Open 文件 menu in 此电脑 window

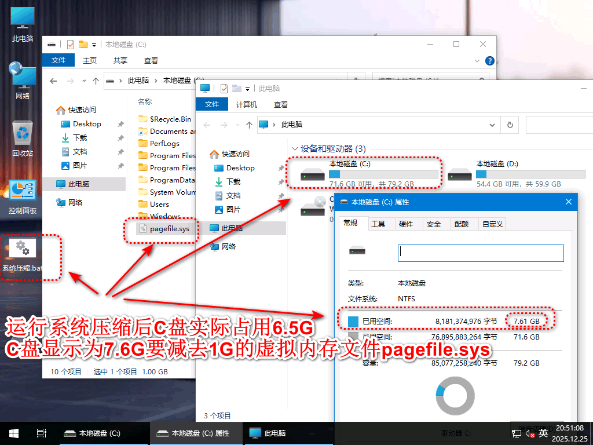click(x=212, y=104)
